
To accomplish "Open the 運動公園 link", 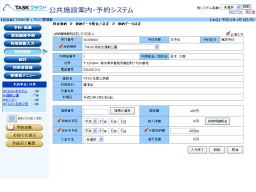I will (x=12, y=95).
